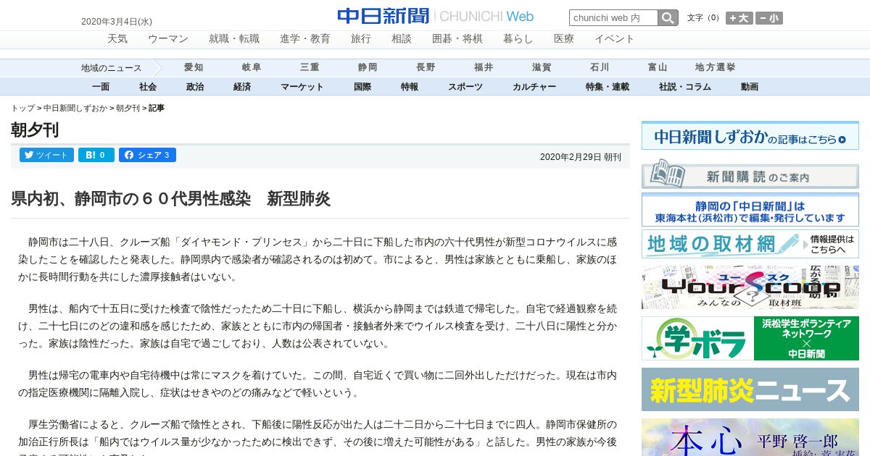Share article via Tweet button

(46, 155)
